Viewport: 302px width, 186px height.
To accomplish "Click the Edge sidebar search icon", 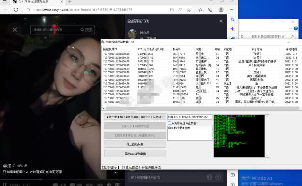I will tap(233, 19).
